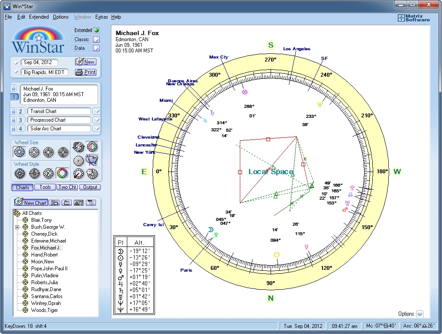Select Blair,Tony in the chart list
Screen dimensions: 442x334
coord(42,220)
